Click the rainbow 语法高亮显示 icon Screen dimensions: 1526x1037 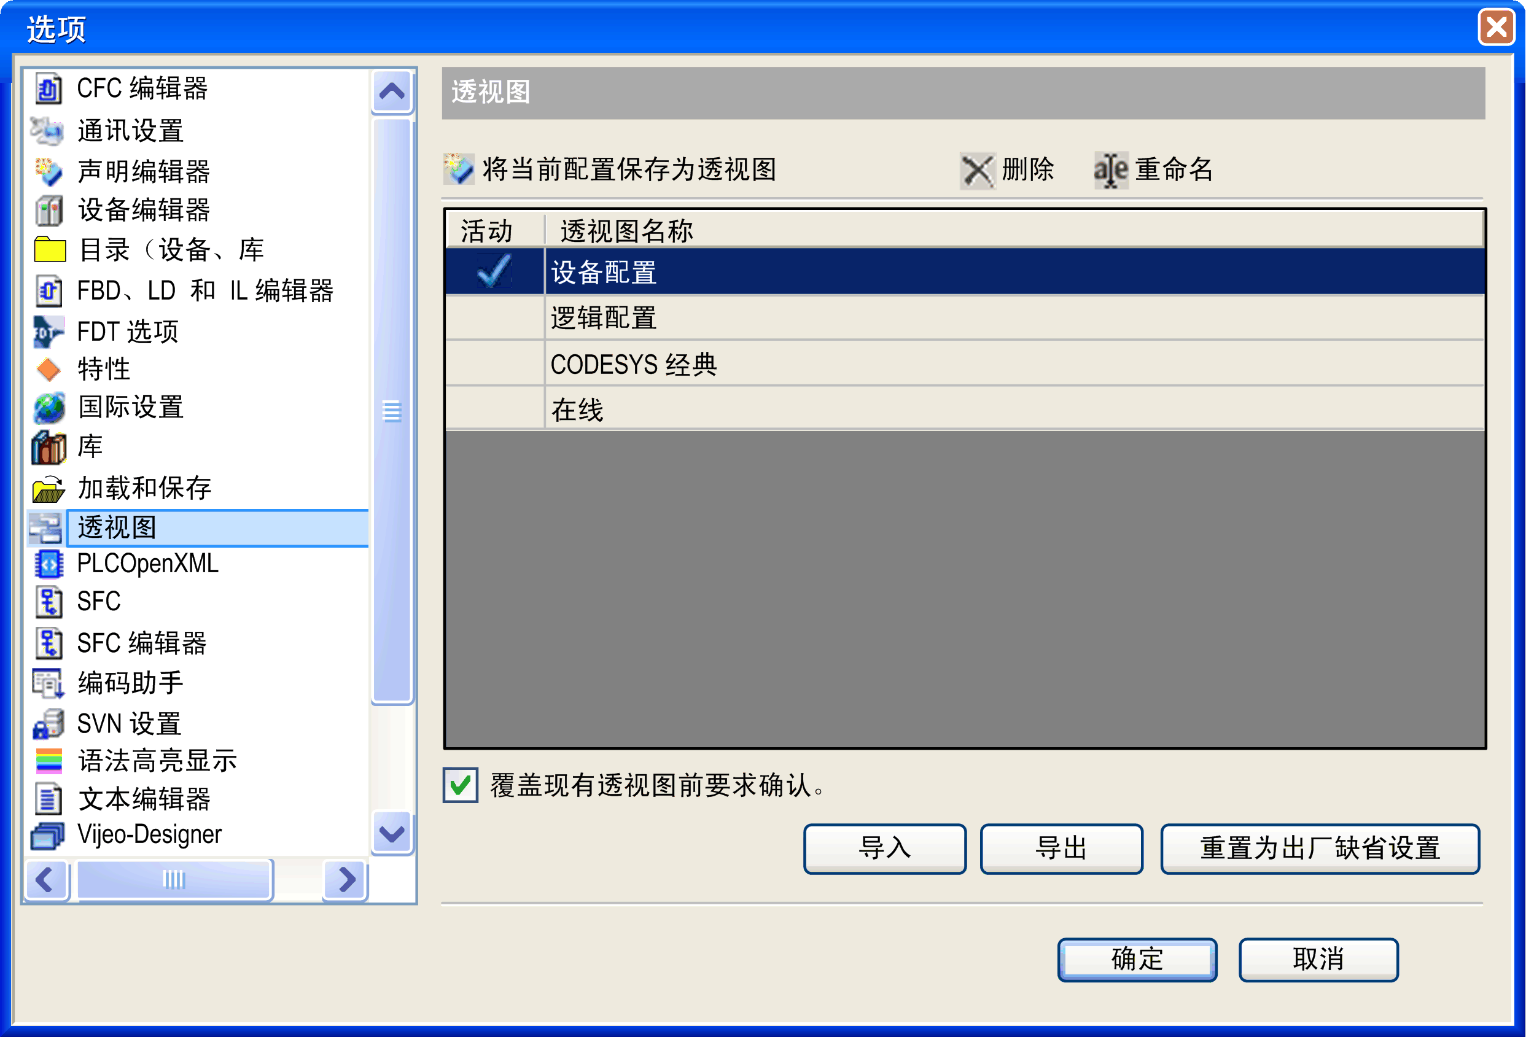[x=49, y=761]
